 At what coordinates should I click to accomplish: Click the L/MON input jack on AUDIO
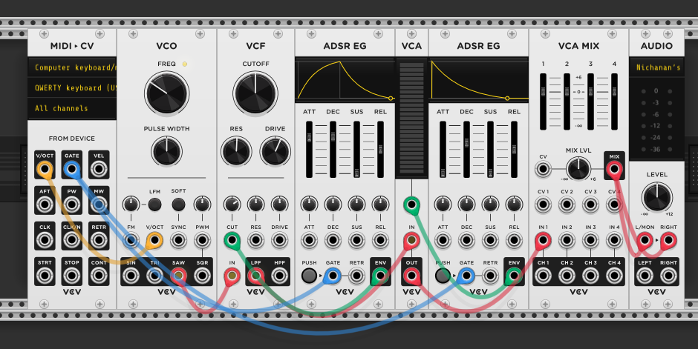pyautogui.click(x=645, y=240)
